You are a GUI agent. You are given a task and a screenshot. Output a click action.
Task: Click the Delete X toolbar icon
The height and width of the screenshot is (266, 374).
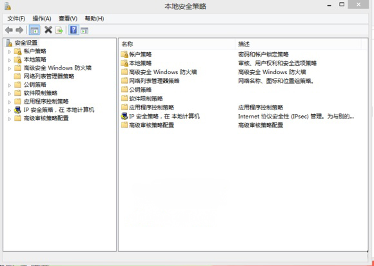pyautogui.click(x=48, y=30)
